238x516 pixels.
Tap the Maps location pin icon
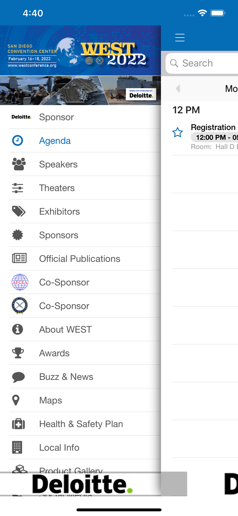point(16,400)
